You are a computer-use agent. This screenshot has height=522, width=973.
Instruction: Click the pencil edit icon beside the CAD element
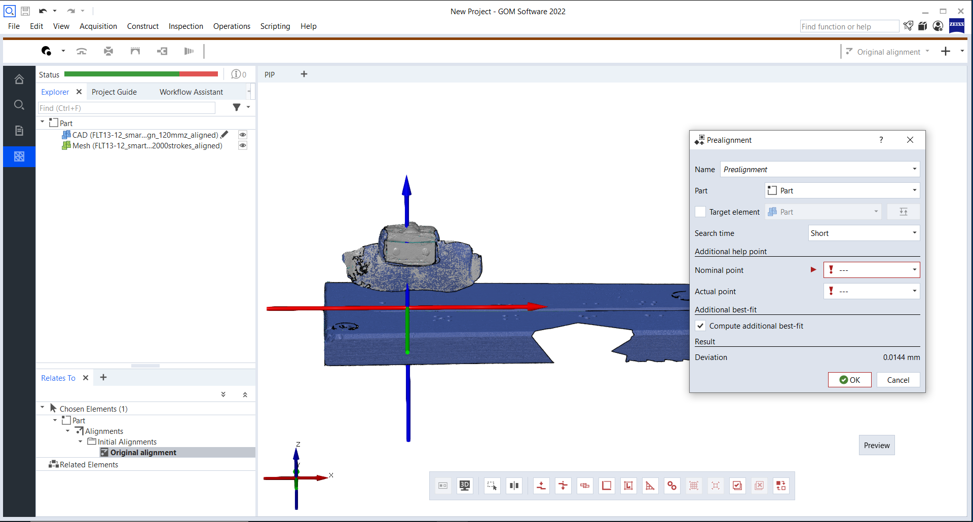tap(224, 135)
